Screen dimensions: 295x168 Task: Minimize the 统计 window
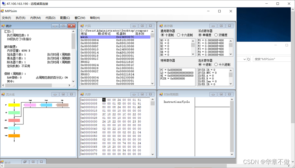(x=55, y=26)
